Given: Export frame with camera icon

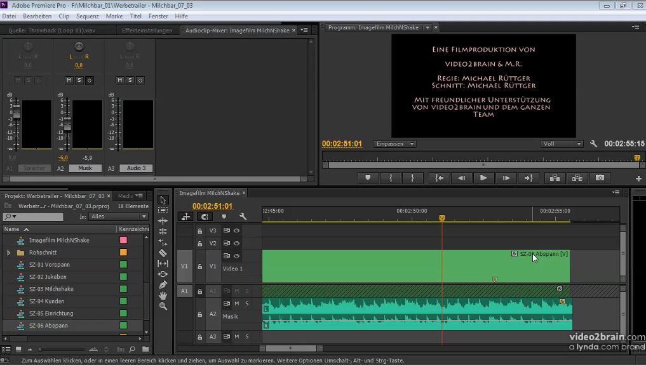Looking at the screenshot, I should click(x=600, y=178).
